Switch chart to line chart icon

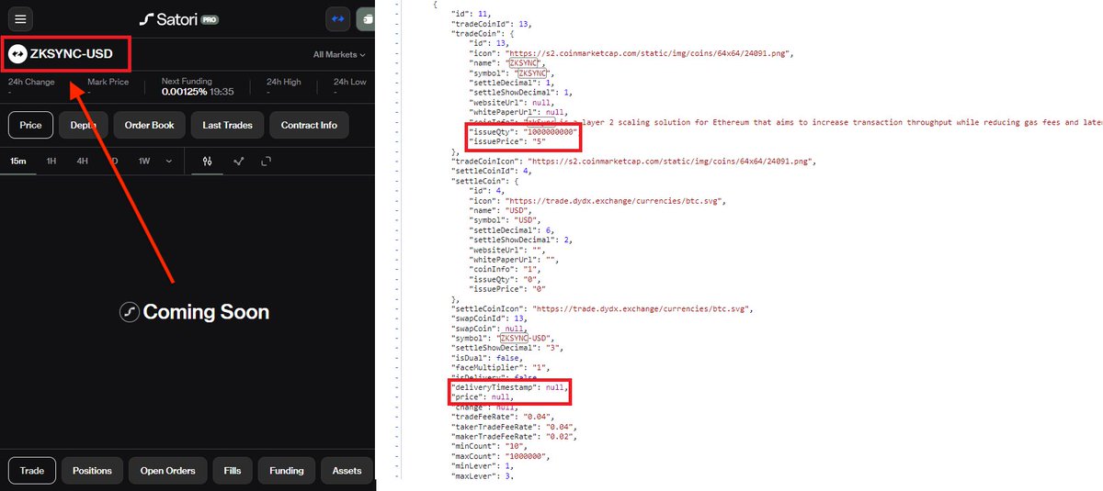pyautogui.click(x=238, y=161)
